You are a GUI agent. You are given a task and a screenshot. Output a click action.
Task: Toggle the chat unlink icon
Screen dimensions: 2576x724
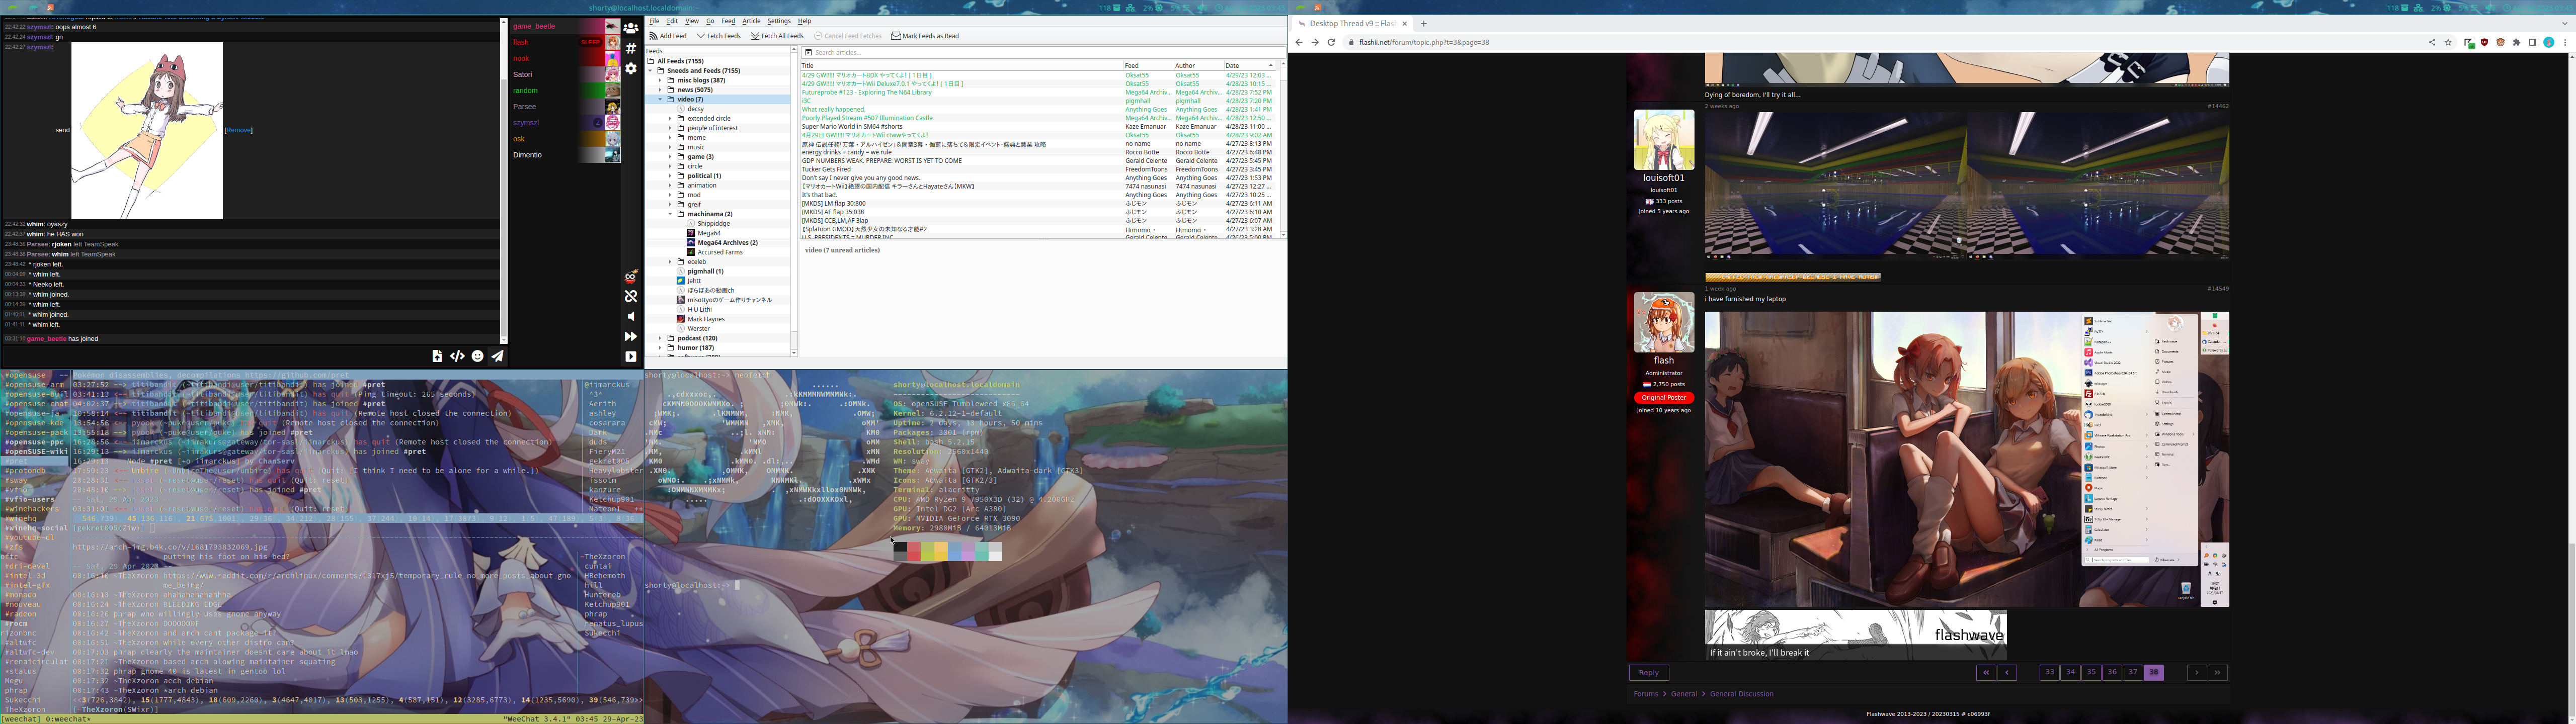(x=631, y=296)
